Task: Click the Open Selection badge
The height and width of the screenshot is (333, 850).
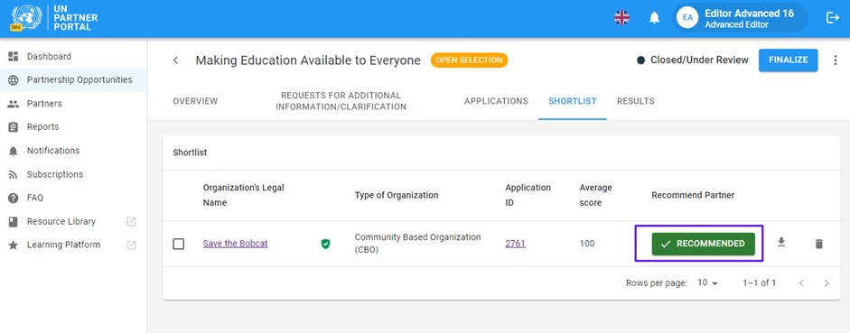Action: [469, 60]
